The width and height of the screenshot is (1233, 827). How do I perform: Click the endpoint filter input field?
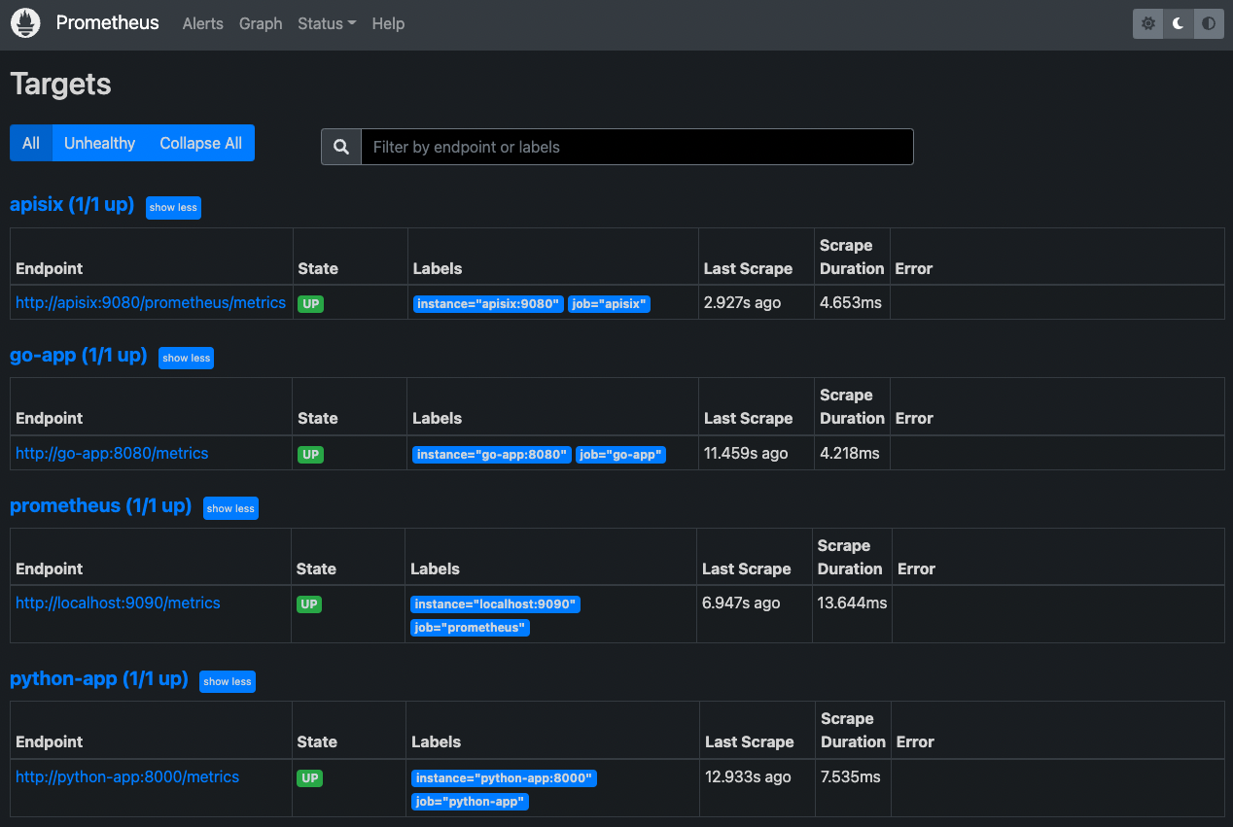pyautogui.click(x=637, y=147)
